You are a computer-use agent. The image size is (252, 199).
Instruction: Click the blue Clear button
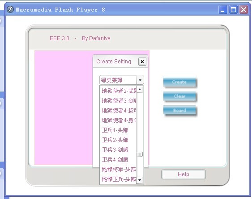(x=179, y=96)
